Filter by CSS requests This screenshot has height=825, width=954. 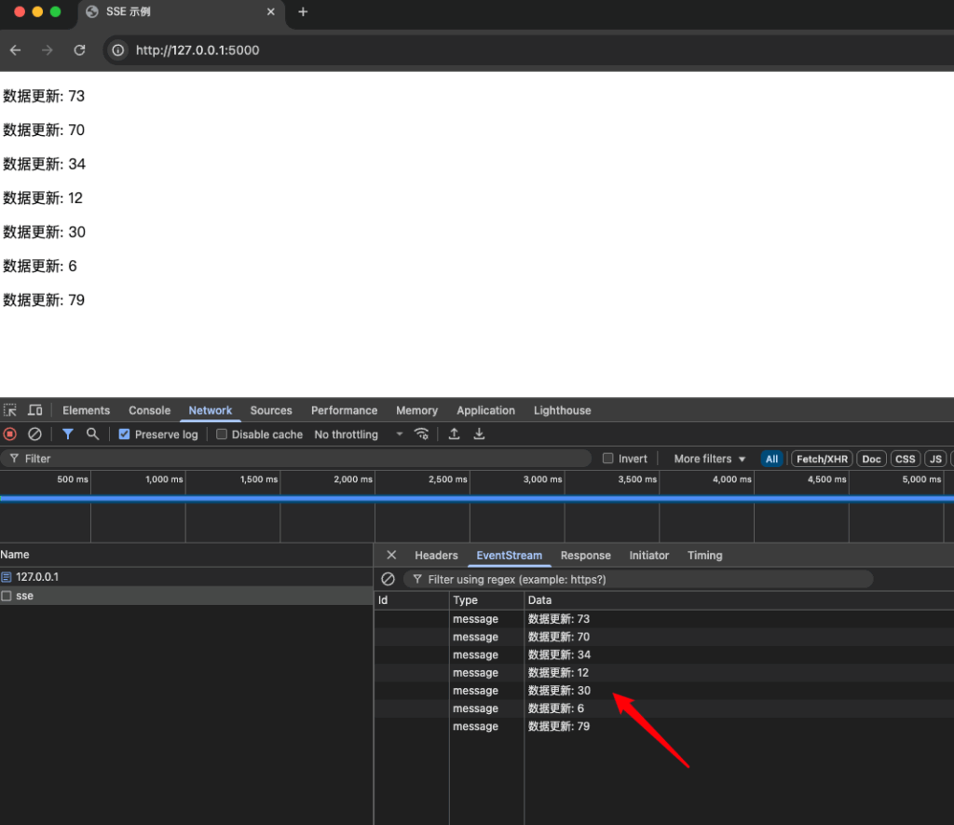[906, 459]
